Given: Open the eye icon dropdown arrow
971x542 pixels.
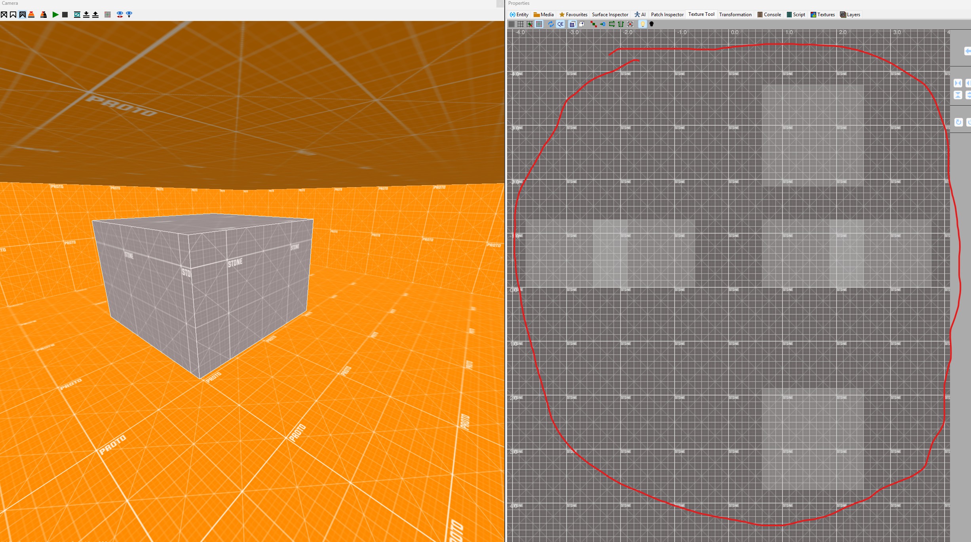Looking at the screenshot, I should point(129,15).
